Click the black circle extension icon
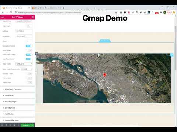 click(x=125, y=12)
